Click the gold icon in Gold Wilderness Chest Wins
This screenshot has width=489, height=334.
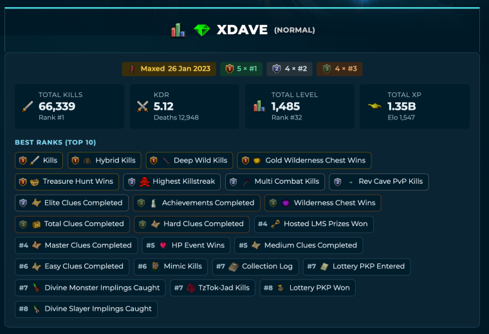(257, 161)
